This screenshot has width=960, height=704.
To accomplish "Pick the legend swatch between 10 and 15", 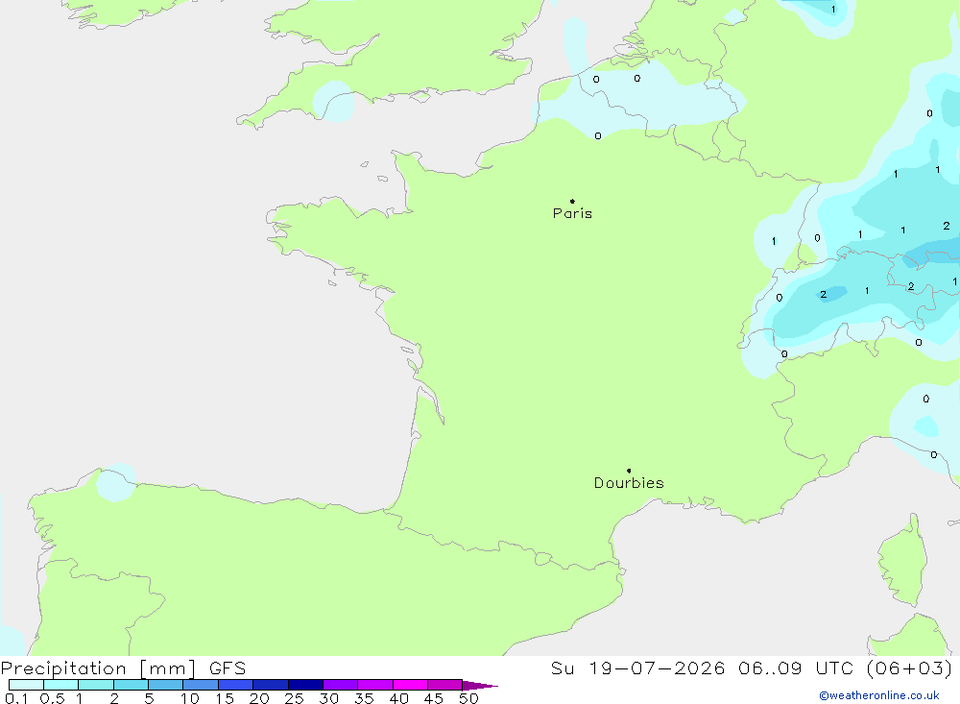I will (201, 685).
